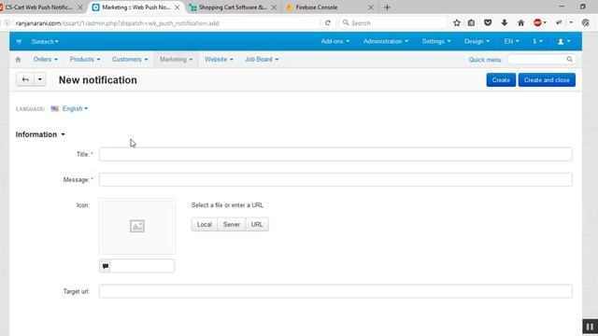Open the EN language dropdown

[511, 41]
